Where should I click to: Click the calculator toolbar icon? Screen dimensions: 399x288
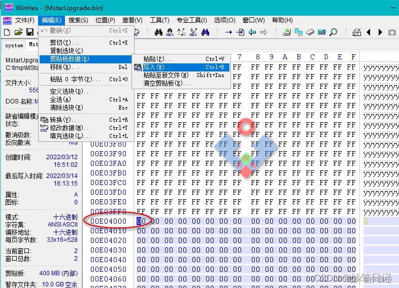pos(357,32)
